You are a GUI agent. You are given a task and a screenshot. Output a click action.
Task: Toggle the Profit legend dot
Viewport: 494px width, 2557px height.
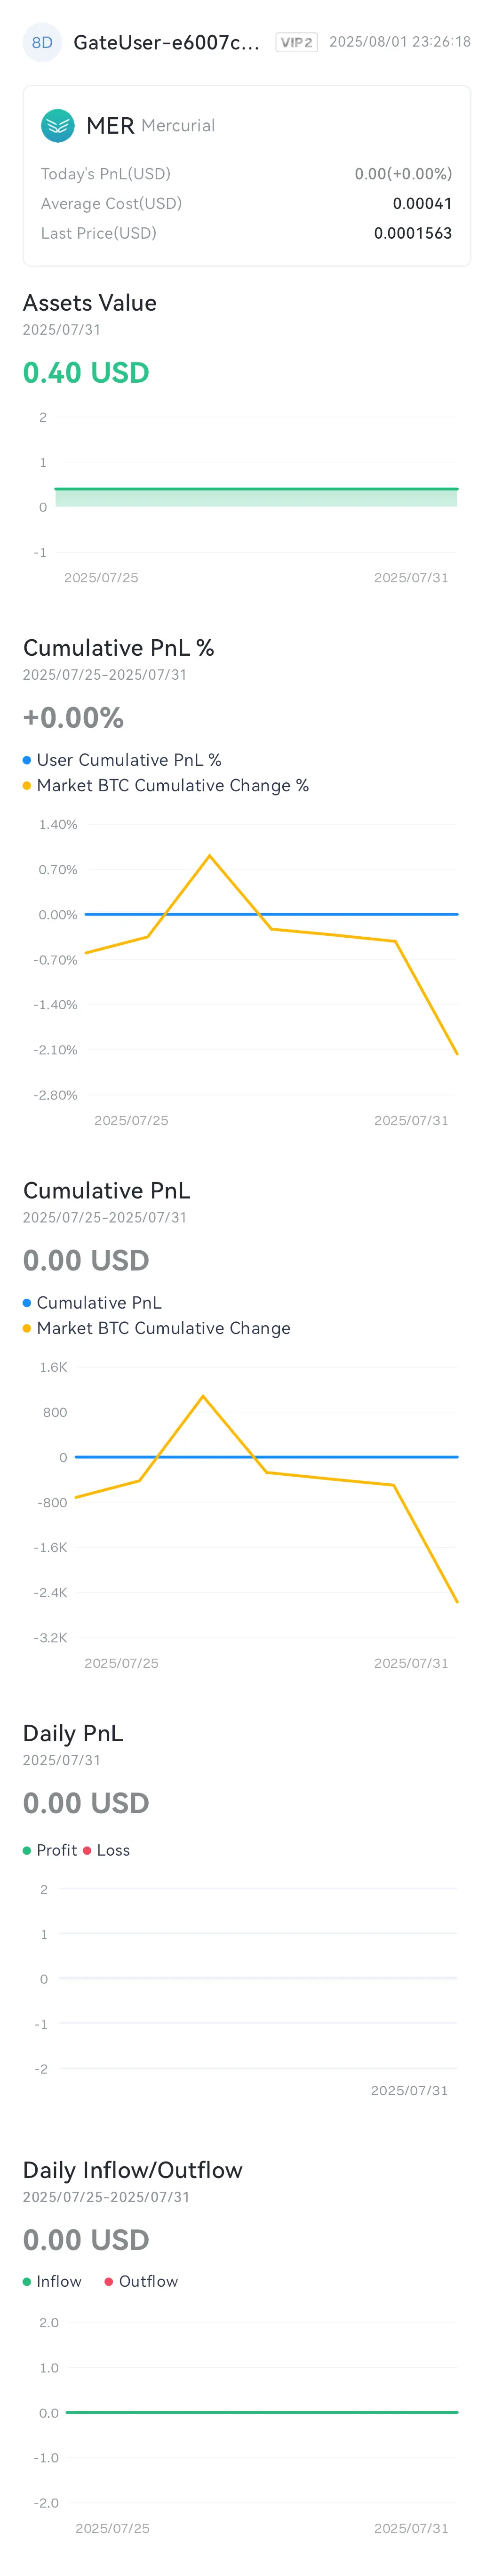[x=27, y=1850]
